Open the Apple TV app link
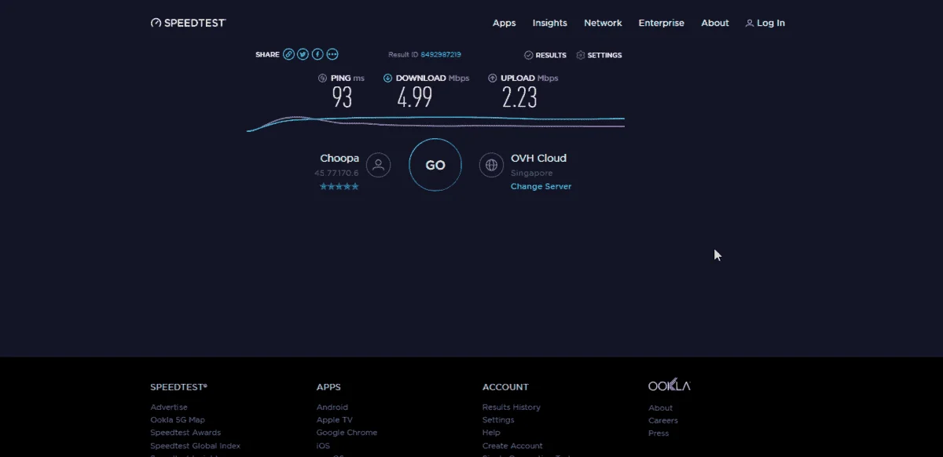 tap(335, 420)
